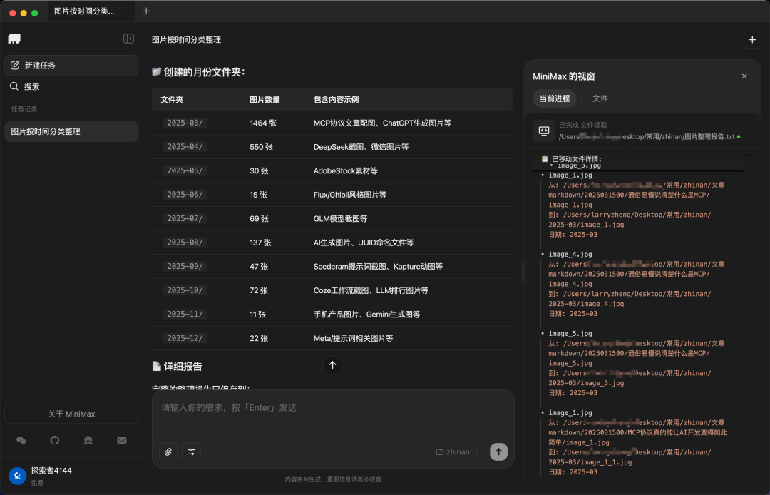
Task: Open the mail contact icon
Action: (121, 440)
